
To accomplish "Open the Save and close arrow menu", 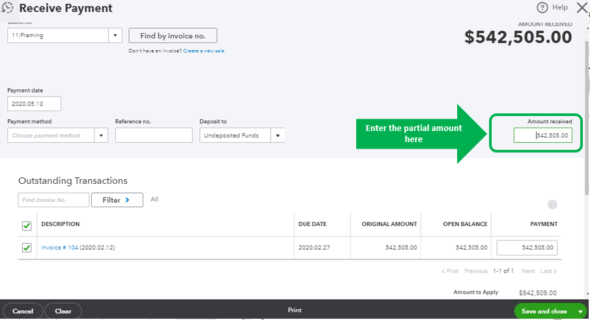I will tap(580, 312).
